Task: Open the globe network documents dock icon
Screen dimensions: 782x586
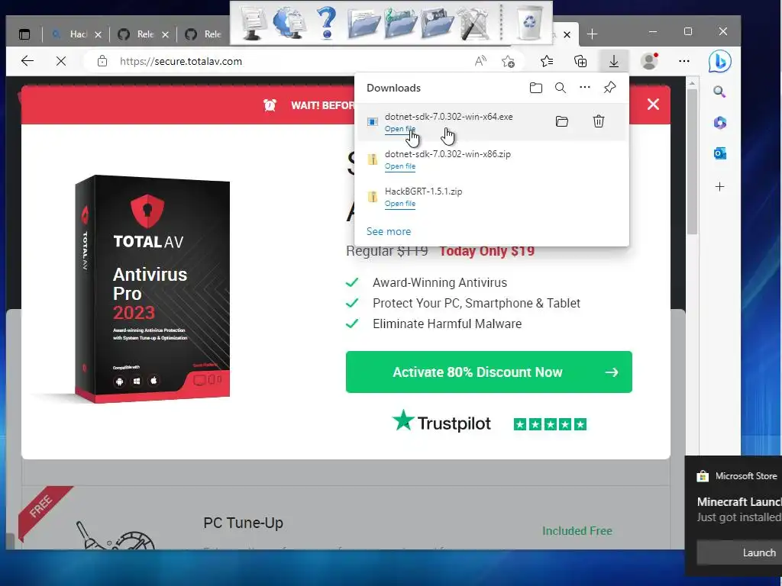Action: [x=289, y=22]
